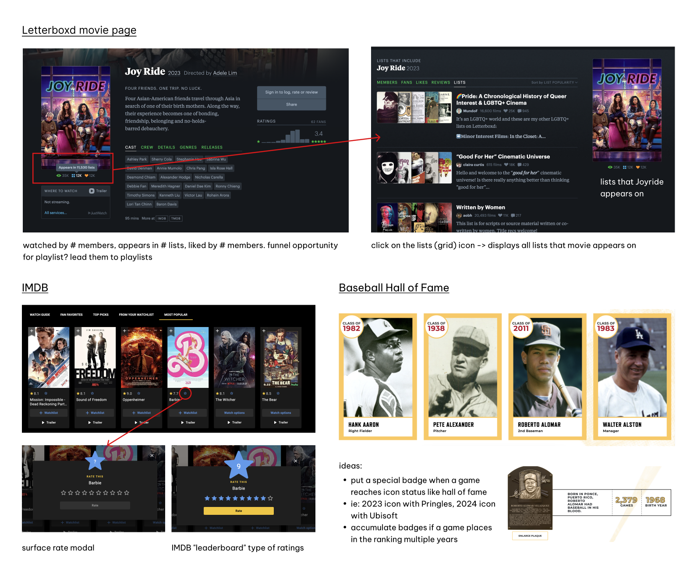Toggle the plus watchlist ribbon on the Barbie poster
Viewport: 697px width, 577px height.
point(171,331)
